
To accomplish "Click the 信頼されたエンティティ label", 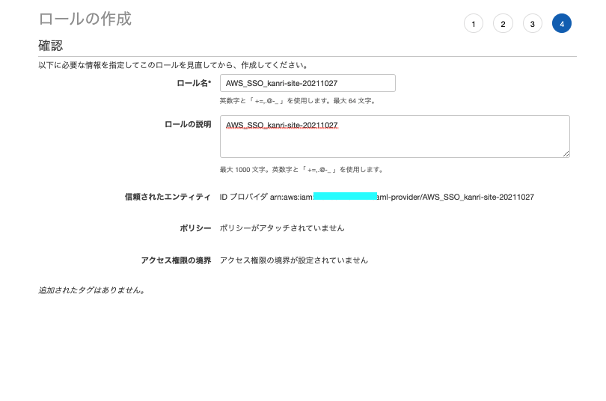I will pos(168,197).
